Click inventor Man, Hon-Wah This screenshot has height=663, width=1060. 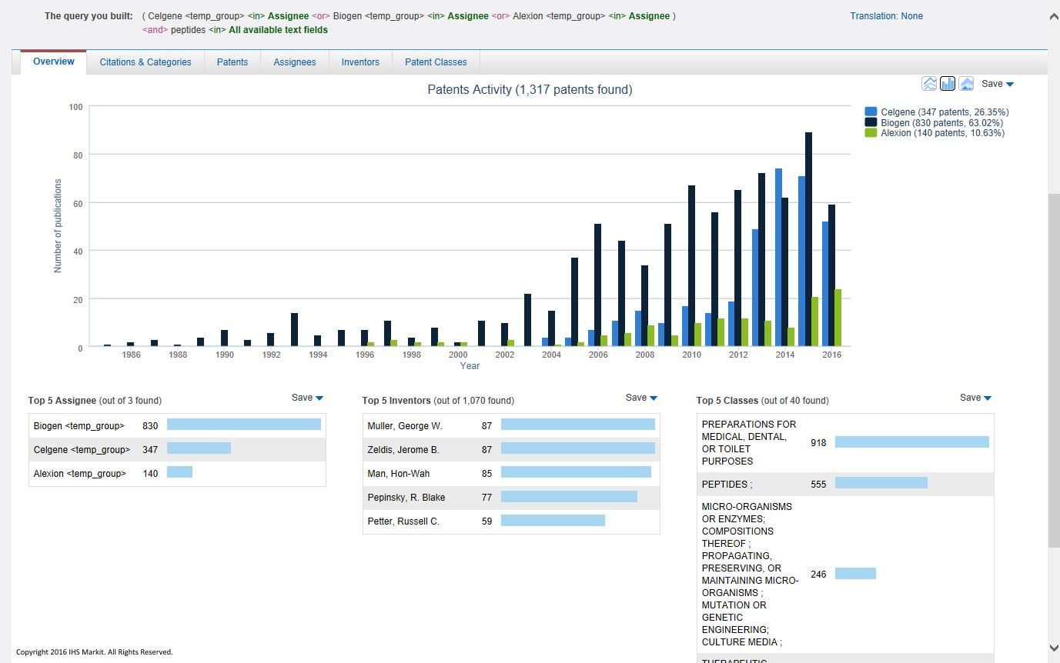398,474
